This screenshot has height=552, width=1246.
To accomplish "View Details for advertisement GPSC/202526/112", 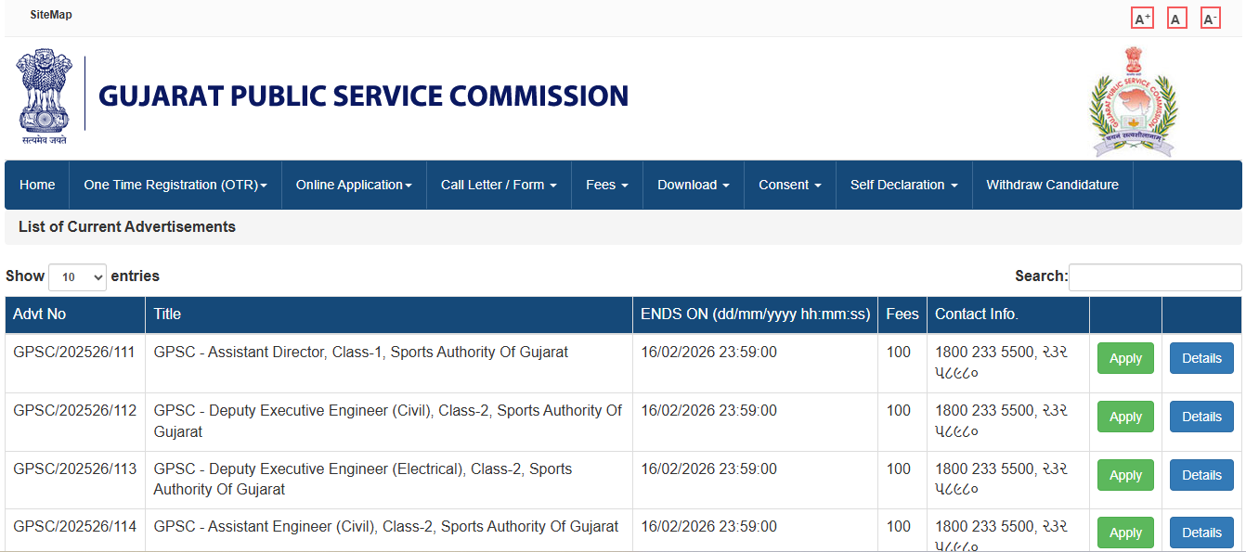I will coord(1201,417).
